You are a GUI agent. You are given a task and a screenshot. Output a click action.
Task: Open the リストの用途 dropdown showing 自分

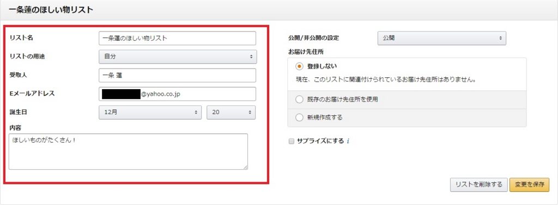coord(177,57)
